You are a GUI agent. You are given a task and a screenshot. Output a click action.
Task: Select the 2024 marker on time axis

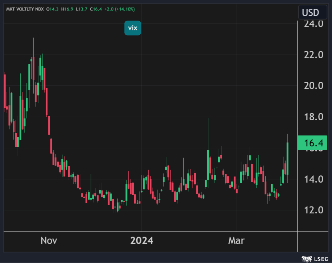click(142, 241)
